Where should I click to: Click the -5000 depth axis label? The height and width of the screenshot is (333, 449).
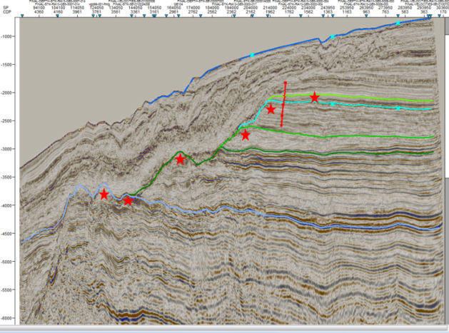(10, 262)
